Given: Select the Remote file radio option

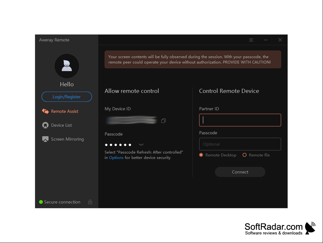Looking at the screenshot, I should pos(245,155).
